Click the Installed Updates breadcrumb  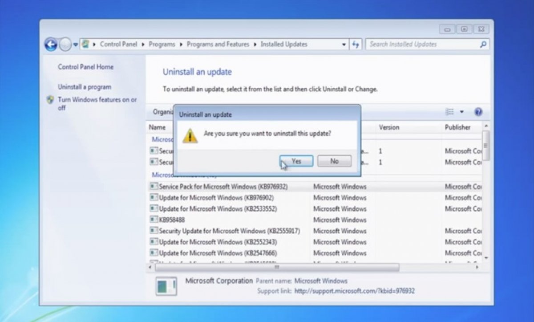(x=284, y=44)
